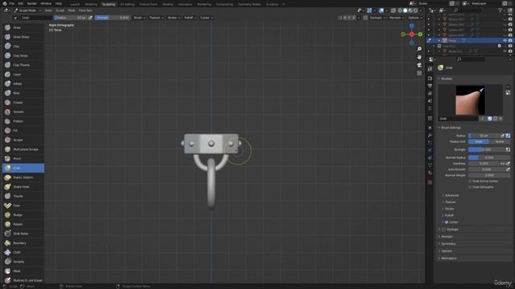This screenshot has width=515, height=289.
Task: Select the Elastic Deform brush
Action: pyautogui.click(x=23, y=177)
